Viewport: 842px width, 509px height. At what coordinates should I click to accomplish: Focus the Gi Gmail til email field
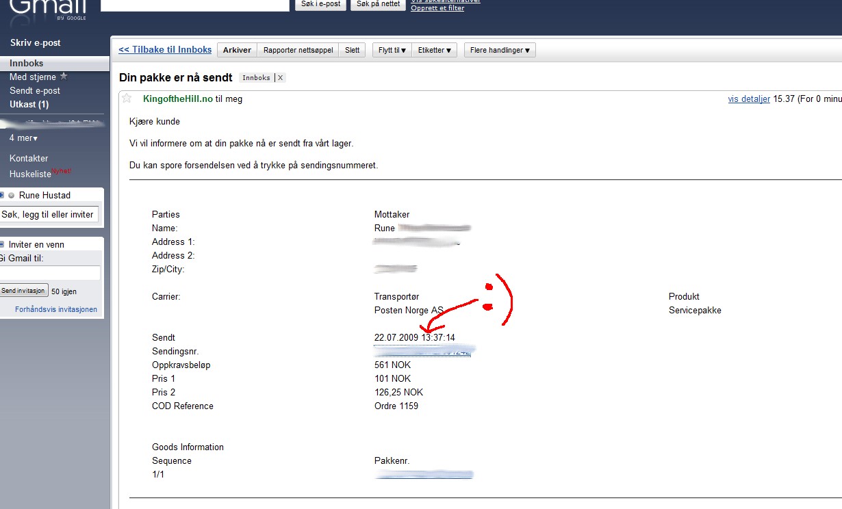[50, 273]
